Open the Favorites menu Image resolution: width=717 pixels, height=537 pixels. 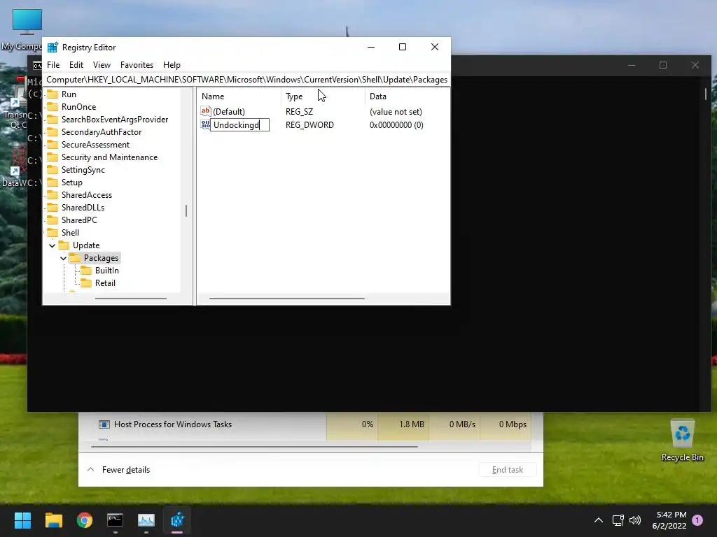pyautogui.click(x=137, y=65)
